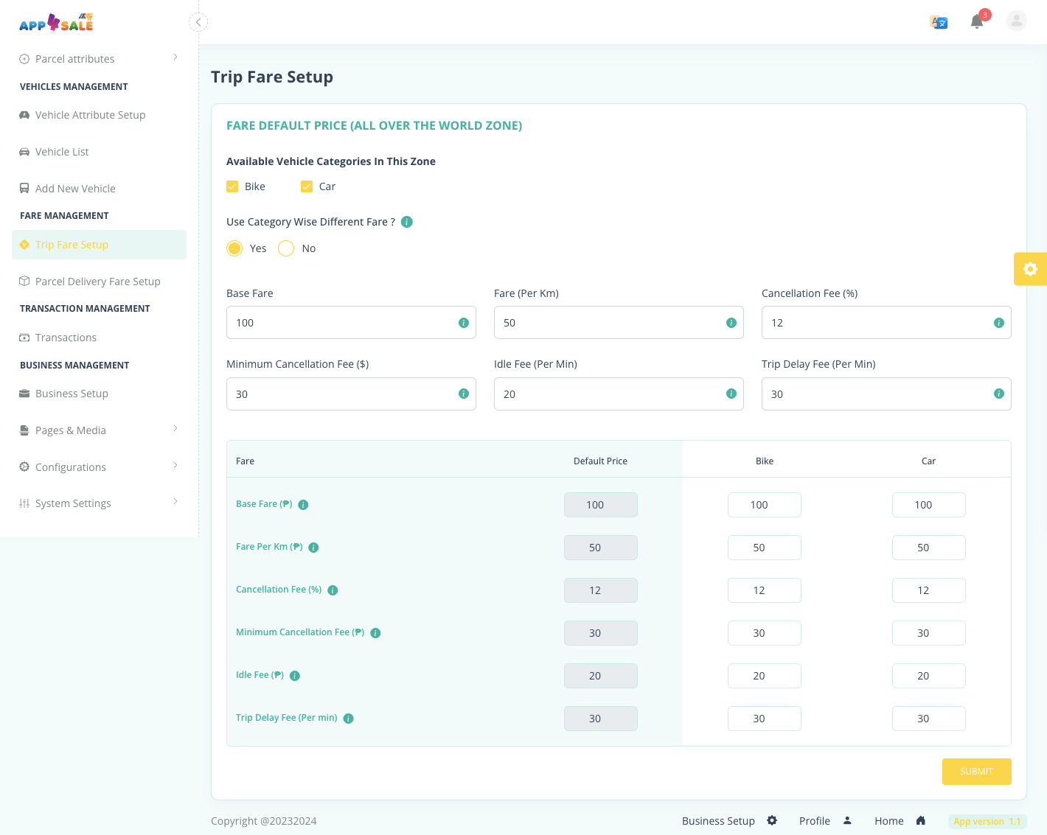Expand the Configurations submenu
Viewport: 1047px width, 835px height.
tap(99, 467)
